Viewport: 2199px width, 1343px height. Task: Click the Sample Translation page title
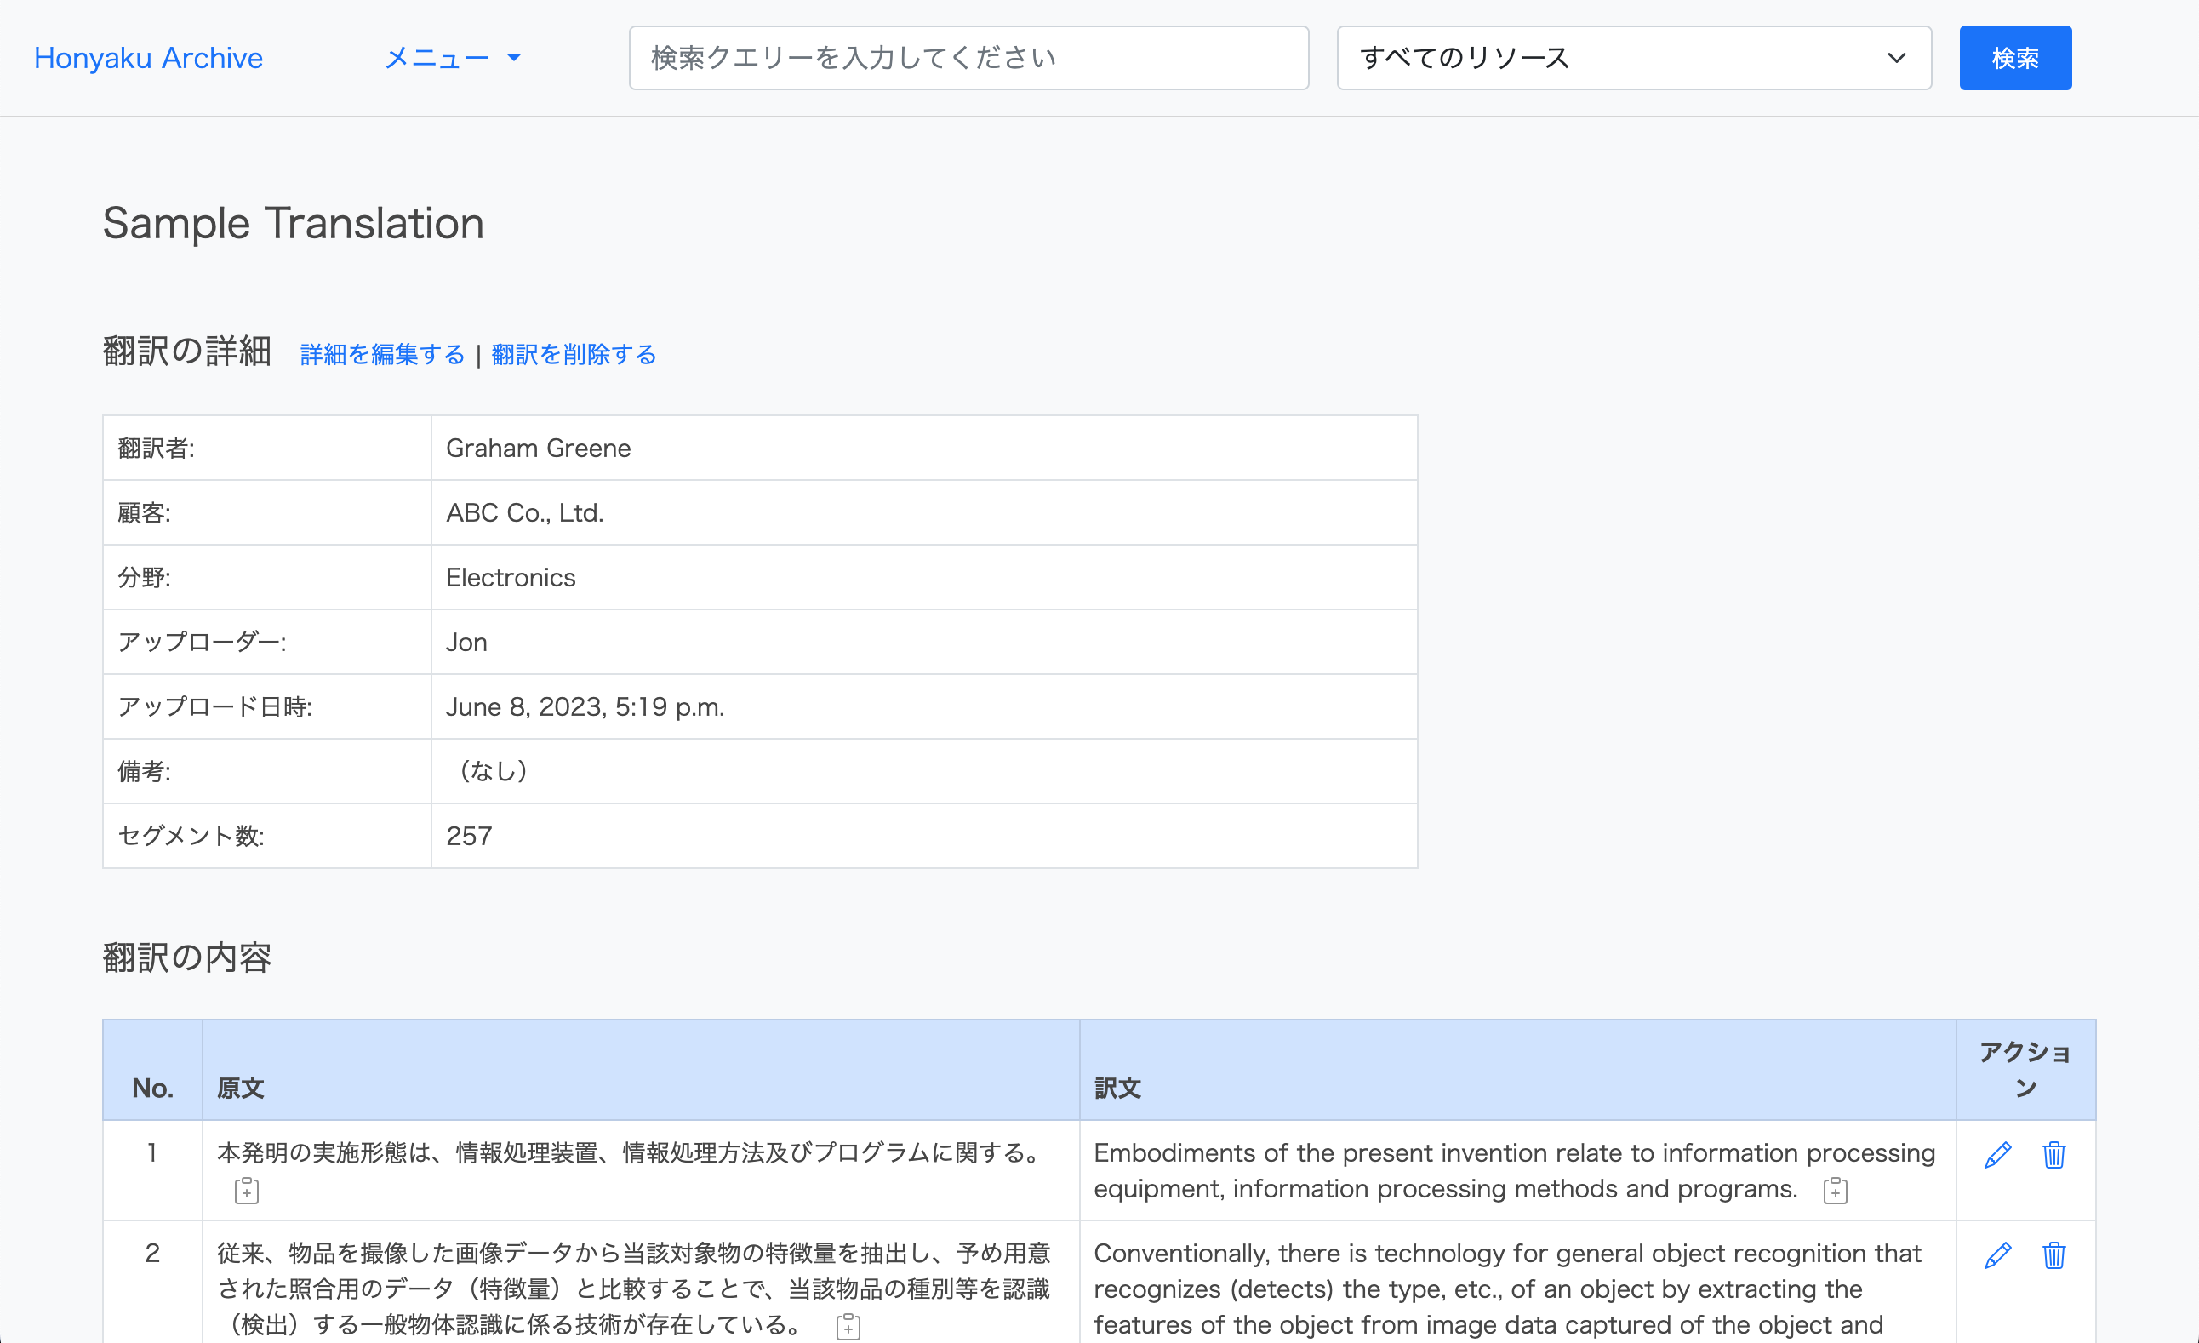(x=293, y=223)
